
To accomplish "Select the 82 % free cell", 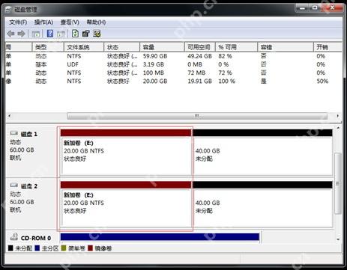I will point(225,56).
